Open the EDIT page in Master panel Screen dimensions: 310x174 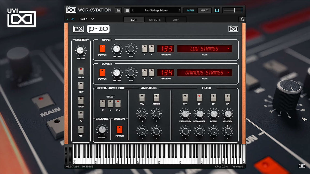pos(81,86)
